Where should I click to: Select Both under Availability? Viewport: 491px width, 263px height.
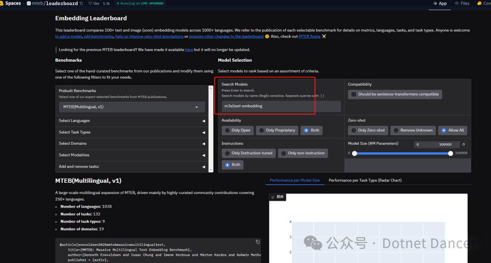pos(311,130)
